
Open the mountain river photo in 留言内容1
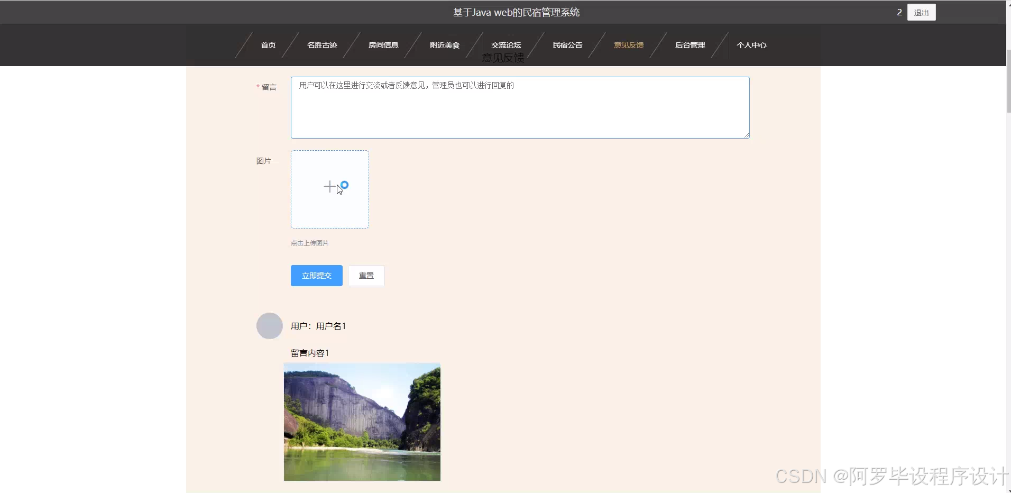point(362,422)
